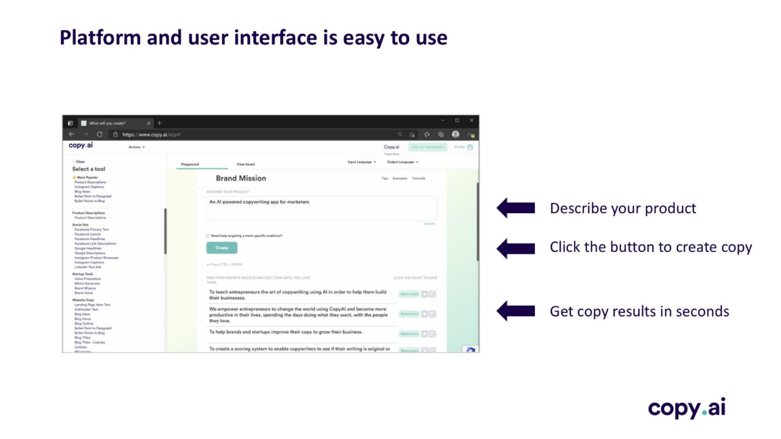Viewport: 781px width, 439px height.
Task: Tick 'Need help targeting a more specific audience?'
Action: pos(208,236)
